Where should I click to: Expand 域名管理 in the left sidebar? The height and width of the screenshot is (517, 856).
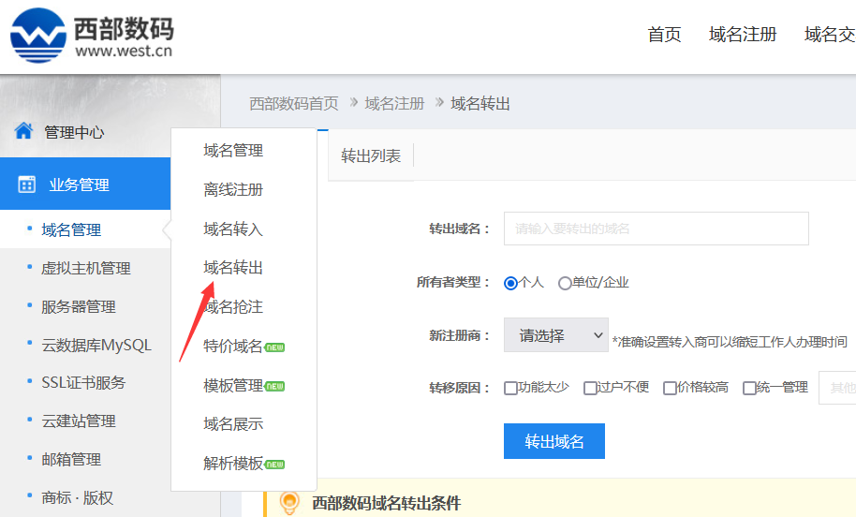71,229
